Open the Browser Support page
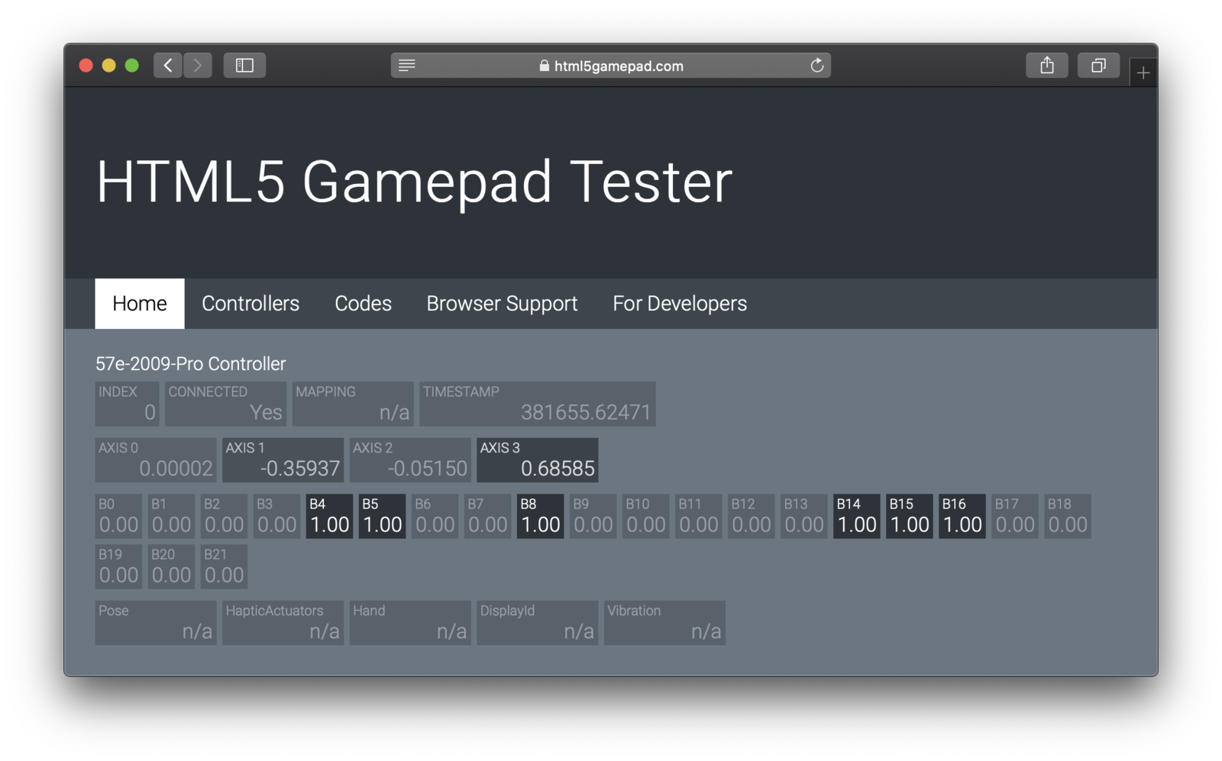The image size is (1222, 761). point(502,304)
